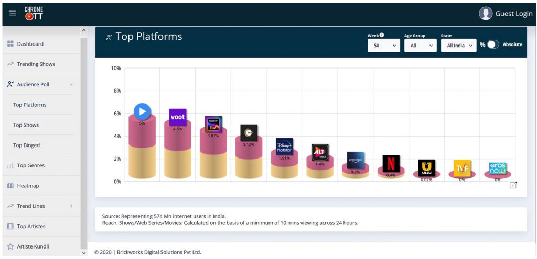The width and height of the screenshot is (537, 259).
Task: Open the Age Group dropdown
Action: click(x=420, y=46)
